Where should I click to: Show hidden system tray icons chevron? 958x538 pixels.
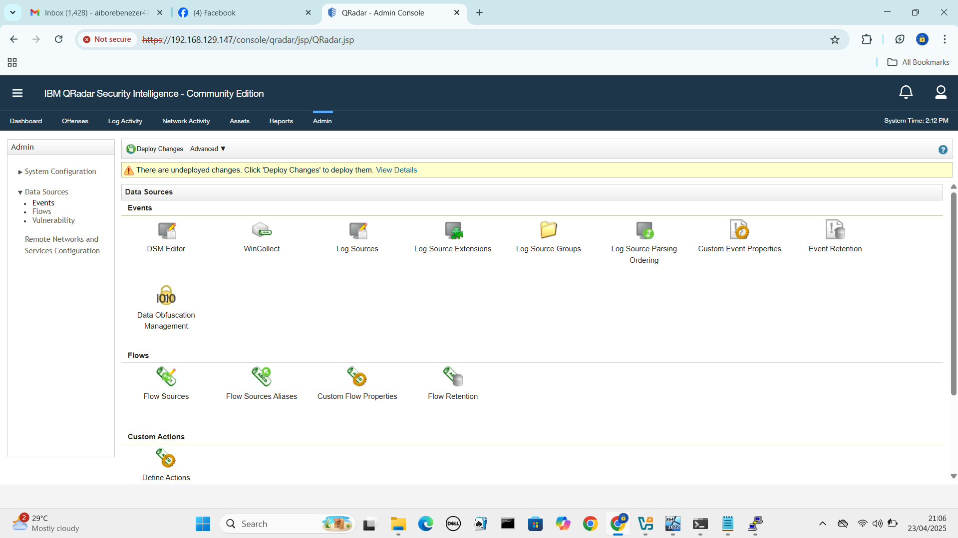tap(822, 524)
